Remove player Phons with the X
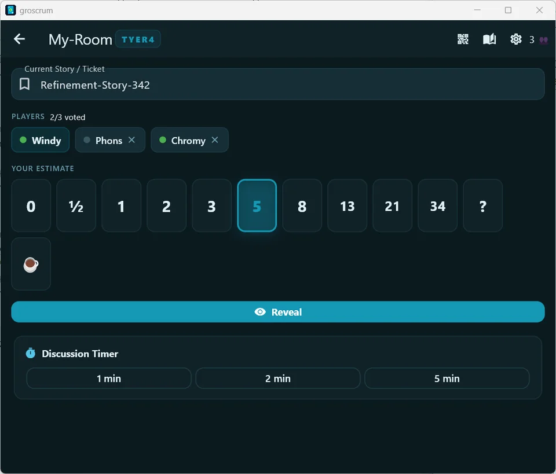Viewport: 556px width, 474px height. click(x=131, y=140)
